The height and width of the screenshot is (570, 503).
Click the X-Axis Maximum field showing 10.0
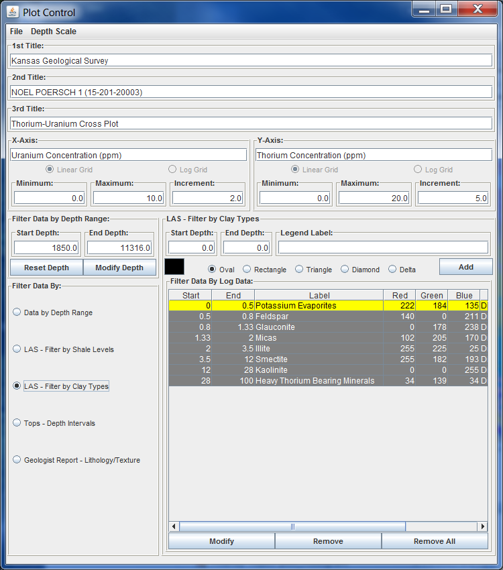point(128,198)
